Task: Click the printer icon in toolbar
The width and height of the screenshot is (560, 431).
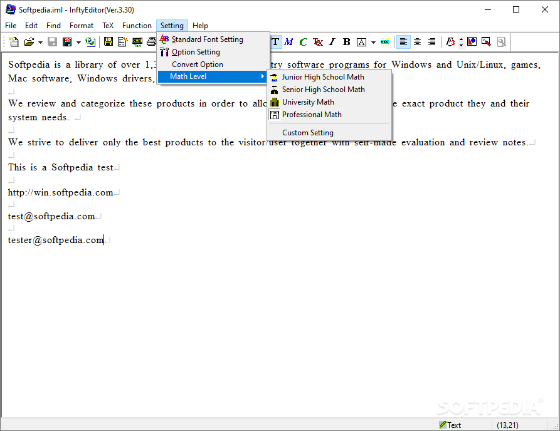Action: 151,42
